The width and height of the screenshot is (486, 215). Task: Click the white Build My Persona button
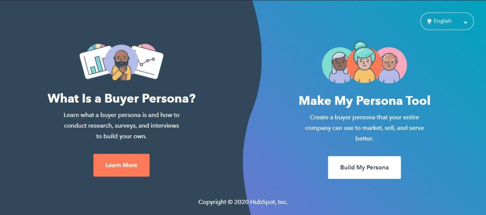(x=364, y=168)
